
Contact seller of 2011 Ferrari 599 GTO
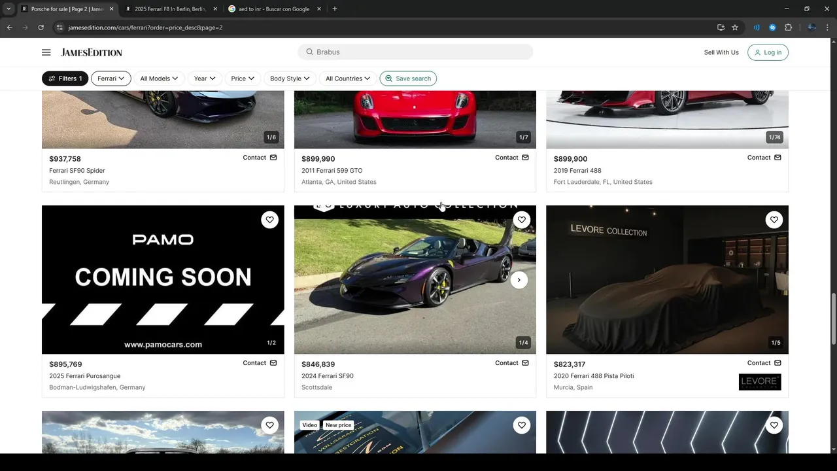tap(512, 158)
